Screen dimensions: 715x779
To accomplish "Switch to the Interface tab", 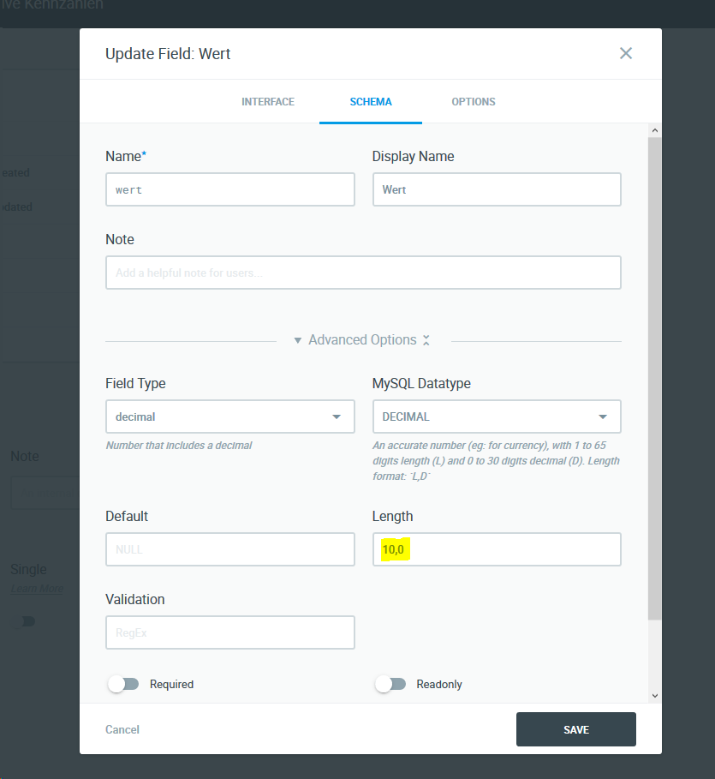I will (268, 101).
